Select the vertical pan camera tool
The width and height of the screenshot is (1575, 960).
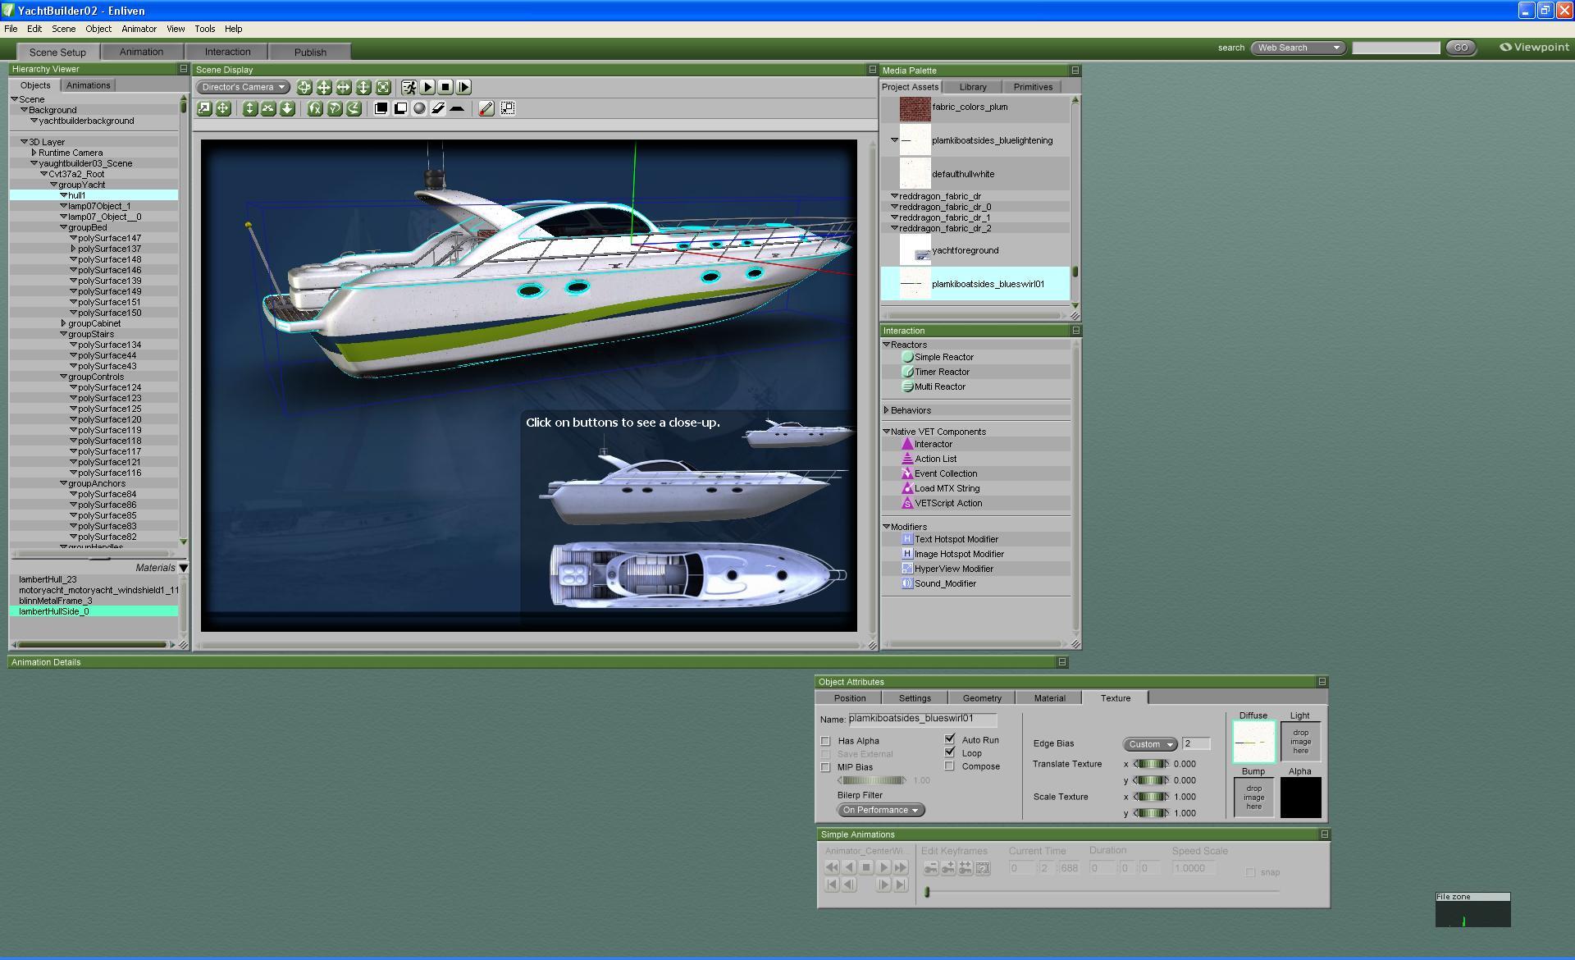[x=363, y=87]
